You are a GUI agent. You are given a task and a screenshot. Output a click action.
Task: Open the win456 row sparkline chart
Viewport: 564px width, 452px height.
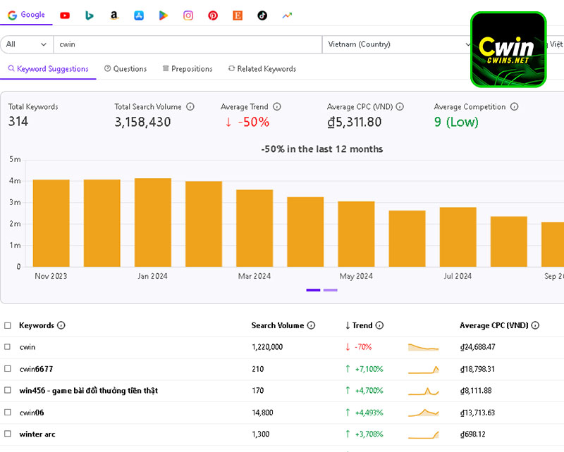pyautogui.click(x=424, y=391)
